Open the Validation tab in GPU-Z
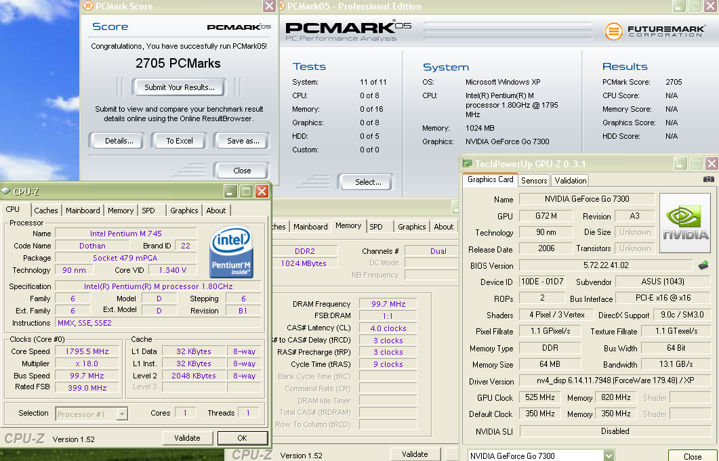Viewport: 719px width, 461px height. coord(571,181)
